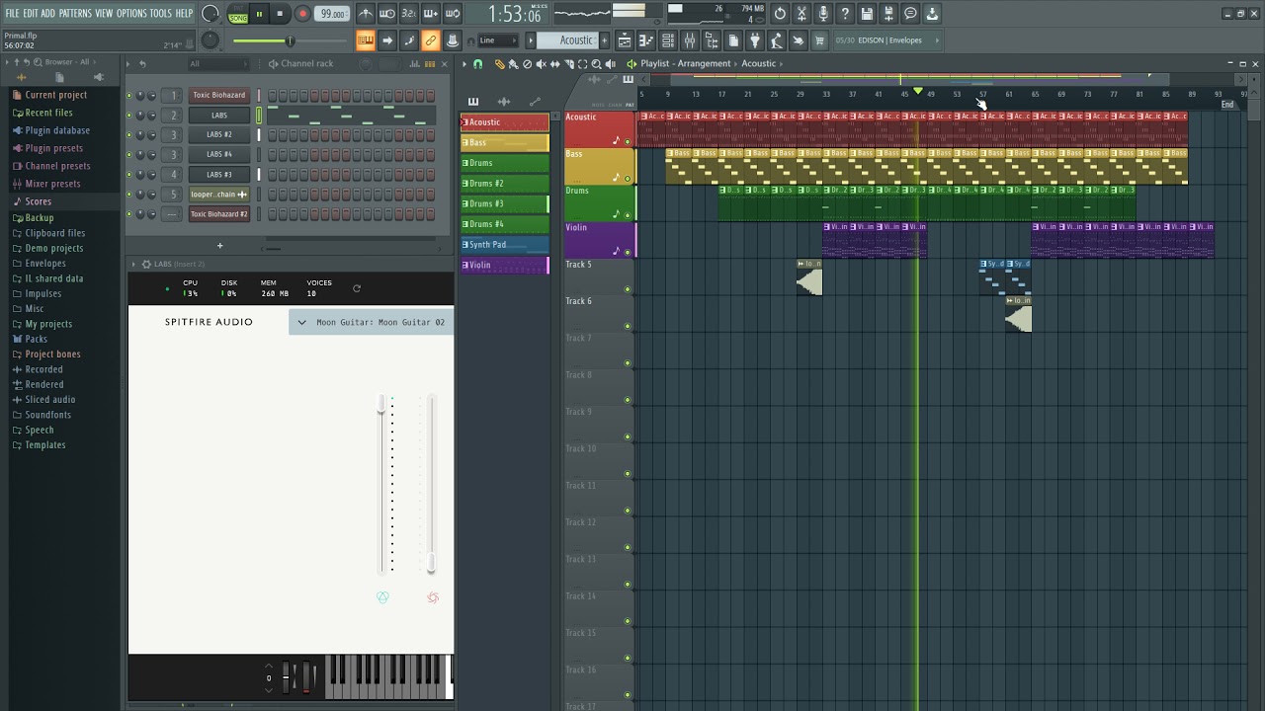
Task: Click the tempo 99.000 field
Action: [x=333, y=14]
